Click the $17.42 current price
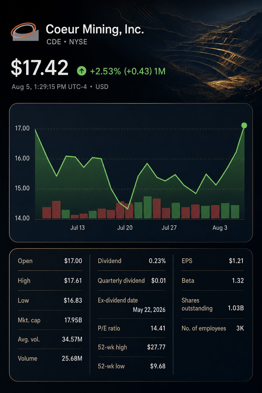Viewport: 262px width, 393px height. click(40, 68)
